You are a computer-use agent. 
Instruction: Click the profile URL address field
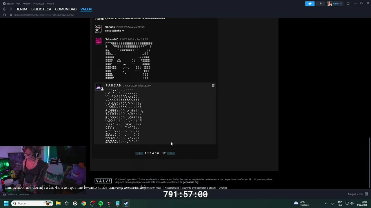[x=44, y=15]
